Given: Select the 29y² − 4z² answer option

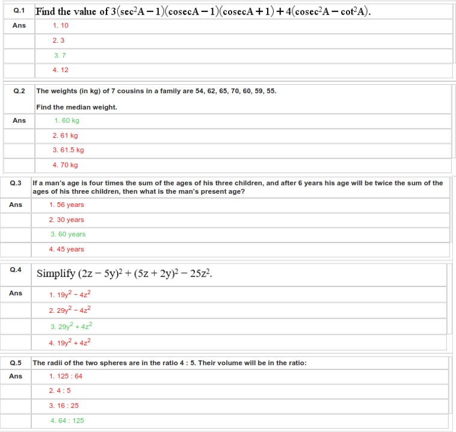Looking at the screenshot, I should click(x=70, y=310).
